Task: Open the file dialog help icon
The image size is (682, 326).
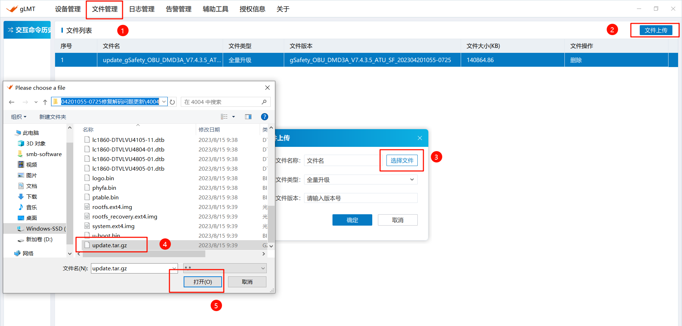Action: [x=264, y=117]
